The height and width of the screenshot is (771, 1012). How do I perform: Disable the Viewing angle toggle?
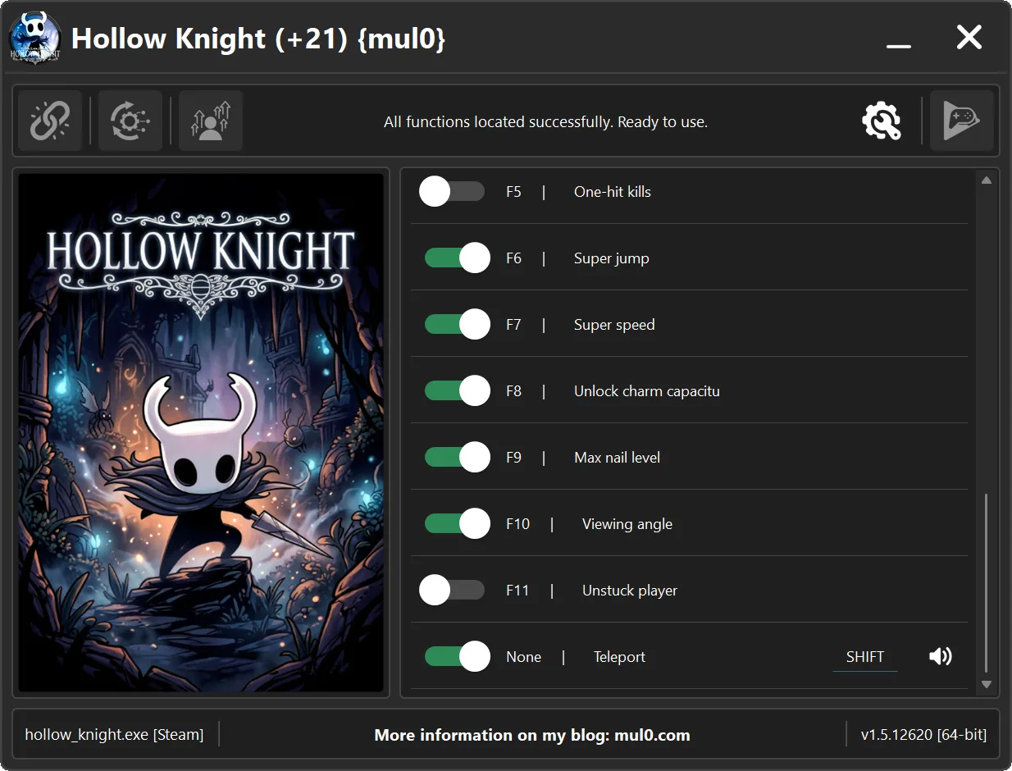[x=458, y=524]
